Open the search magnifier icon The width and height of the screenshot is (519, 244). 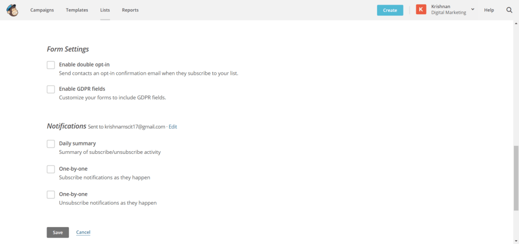click(509, 10)
